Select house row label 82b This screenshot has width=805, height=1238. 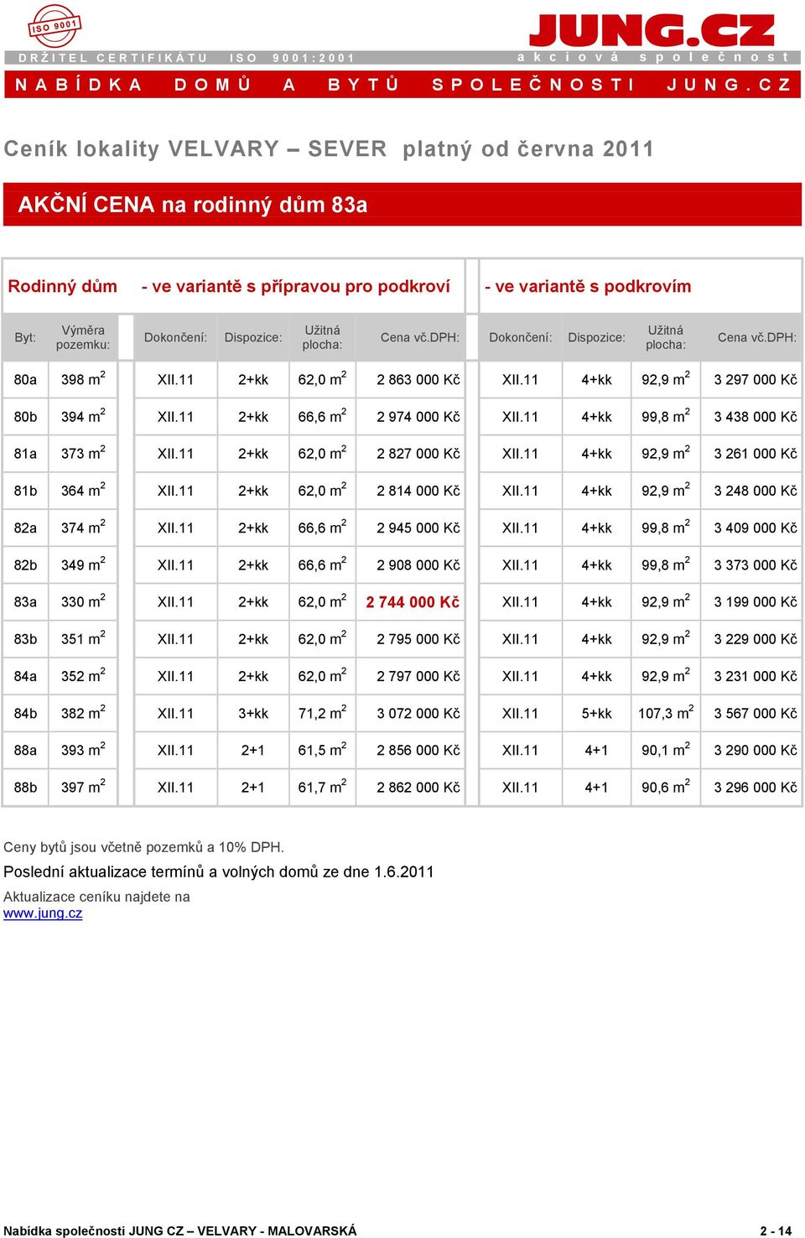pyautogui.click(x=25, y=565)
